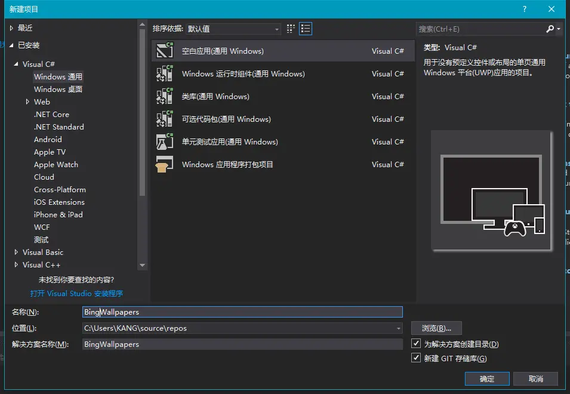This screenshot has width=570, height=394.
Task: Open the 位置 path dropdown arrow
Action: (x=399, y=328)
